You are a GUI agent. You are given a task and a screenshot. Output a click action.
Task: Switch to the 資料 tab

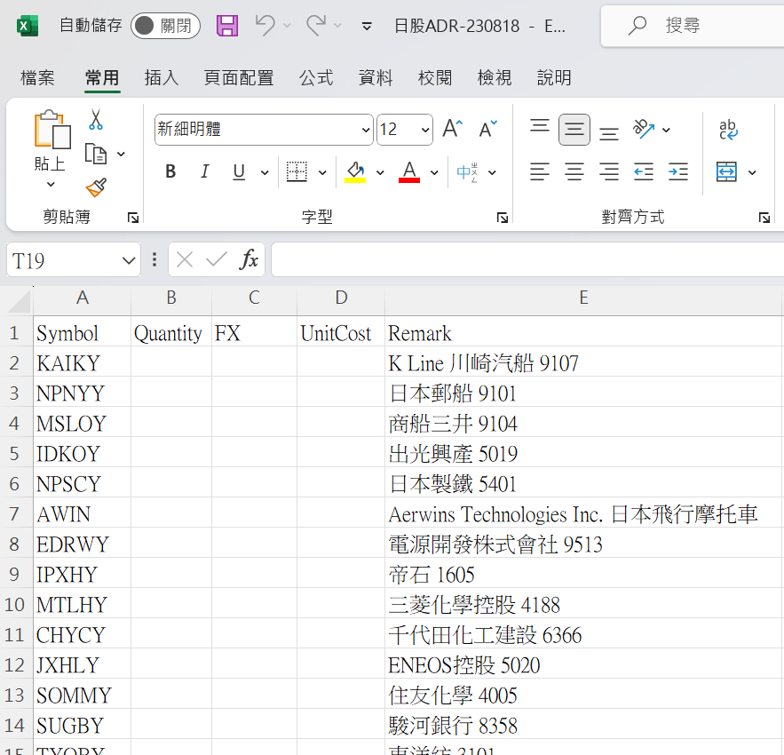[376, 78]
